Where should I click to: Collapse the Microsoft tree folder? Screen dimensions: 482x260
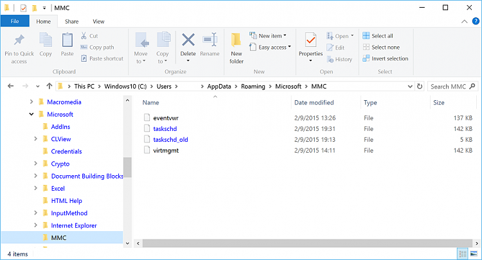(31, 114)
